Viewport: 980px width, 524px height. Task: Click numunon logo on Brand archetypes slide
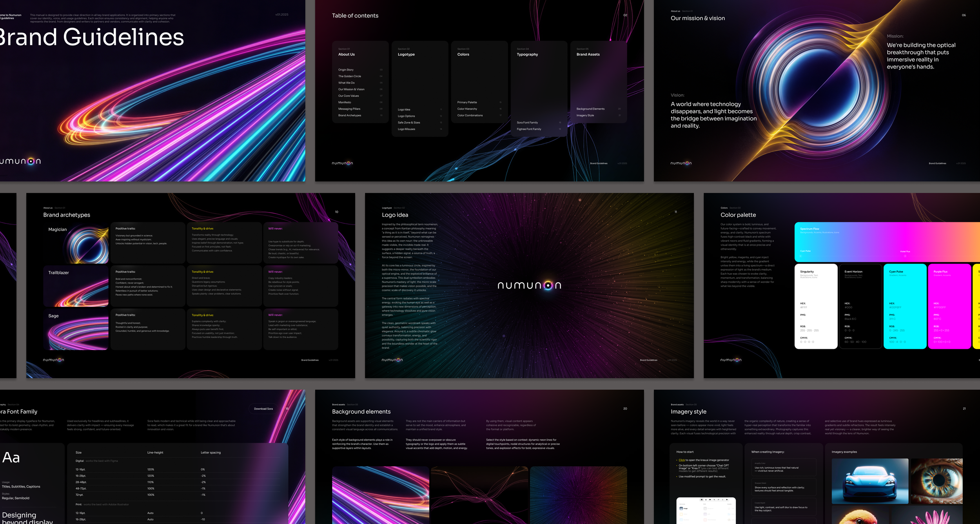(53, 360)
